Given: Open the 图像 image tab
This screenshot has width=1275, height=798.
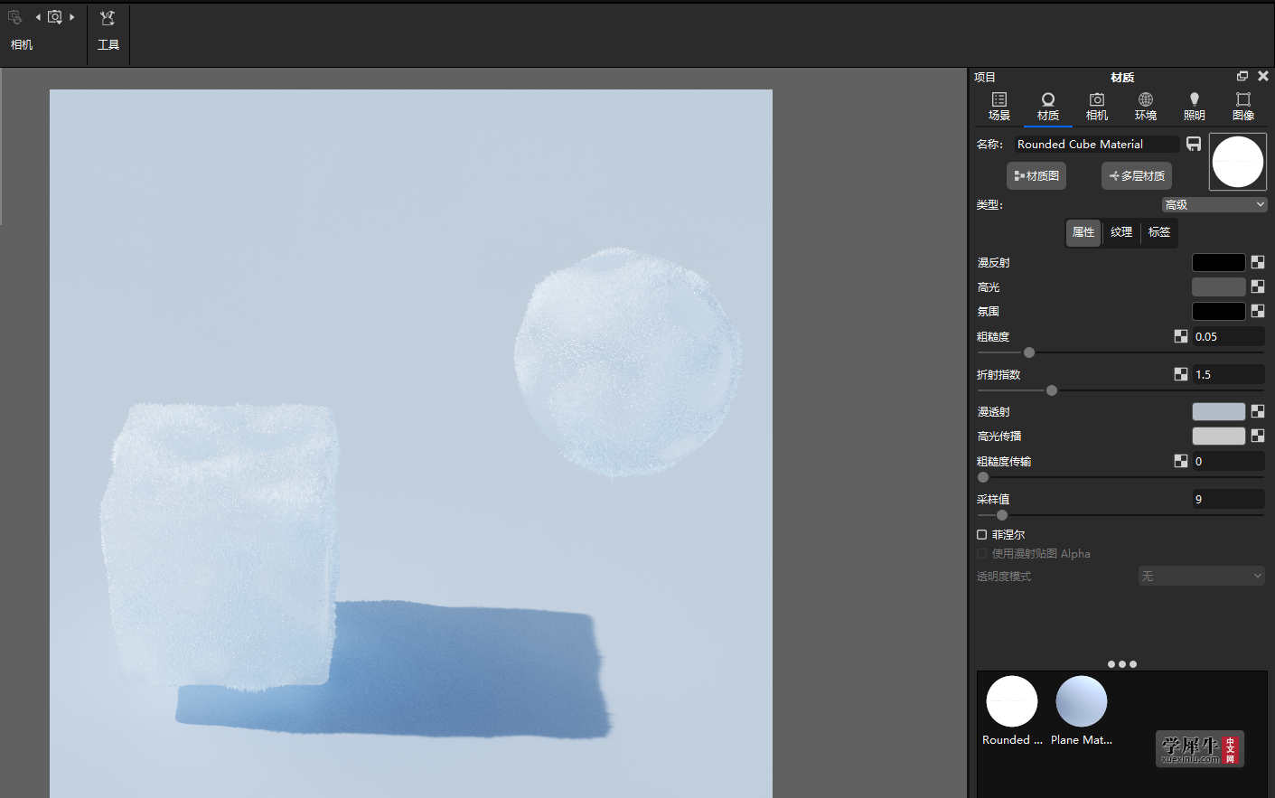Looking at the screenshot, I should [x=1243, y=106].
